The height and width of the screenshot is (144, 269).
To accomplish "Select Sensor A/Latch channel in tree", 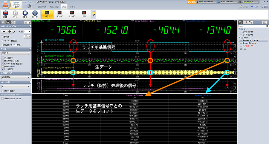I will 250,41.
